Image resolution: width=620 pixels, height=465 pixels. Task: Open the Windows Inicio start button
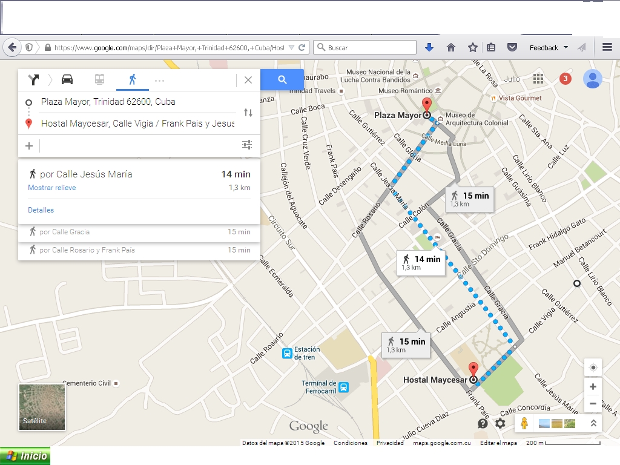(x=25, y=456)
